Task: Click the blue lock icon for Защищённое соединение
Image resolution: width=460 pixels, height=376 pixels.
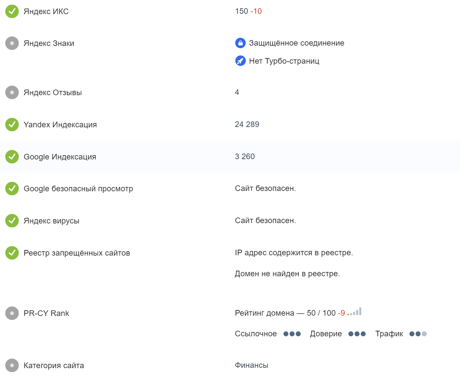Action: pos(240,43)
